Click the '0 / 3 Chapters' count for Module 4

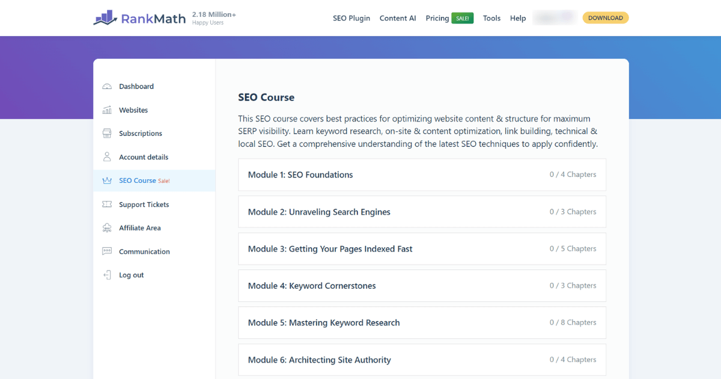573,286
